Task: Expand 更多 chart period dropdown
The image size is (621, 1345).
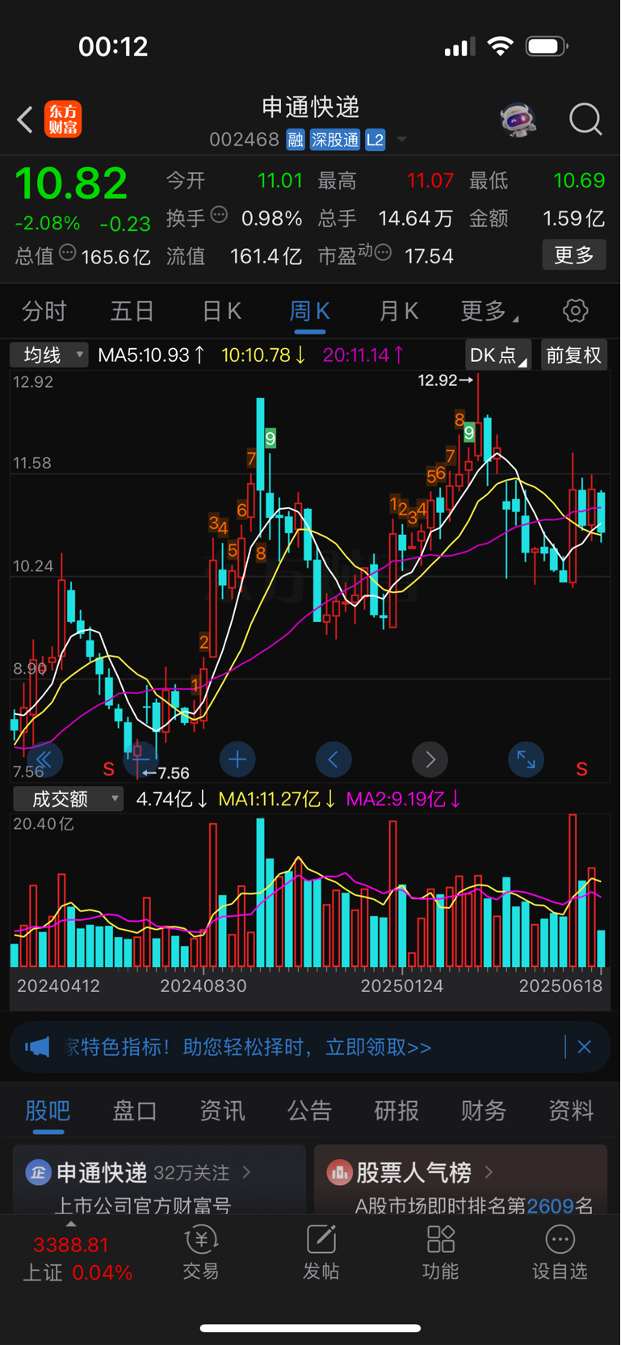Action: coord(489,311)
